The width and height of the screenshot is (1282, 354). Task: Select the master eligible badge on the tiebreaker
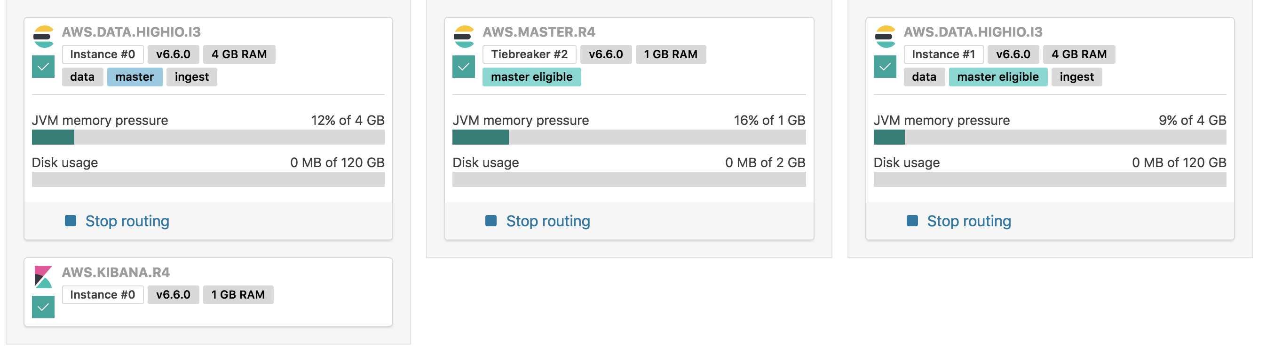(531, 77)
